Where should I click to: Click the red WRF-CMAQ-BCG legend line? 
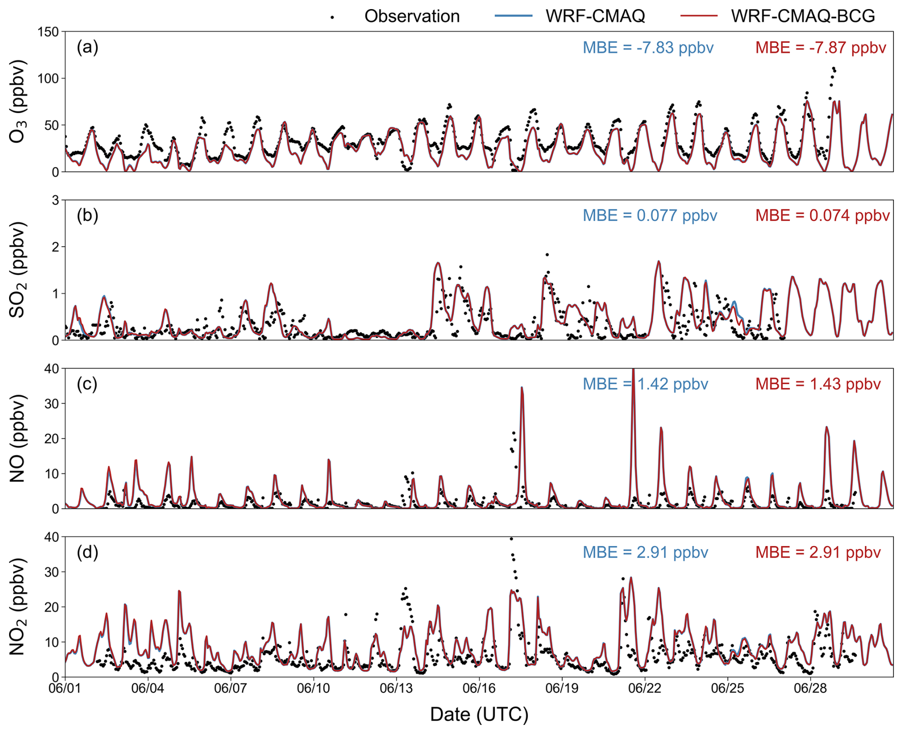(x=698, y=16)
